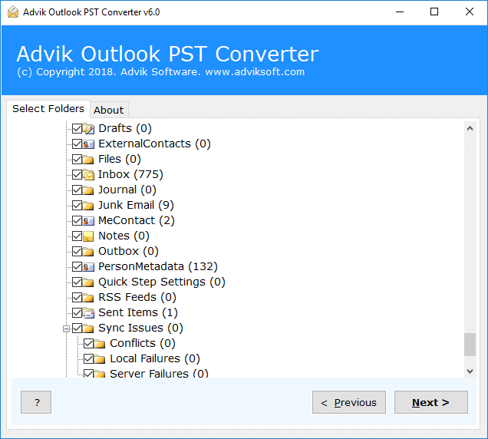Screen dimensions: 488x439
Task: Minimize the Advik converter window
Action: (400, 12)
